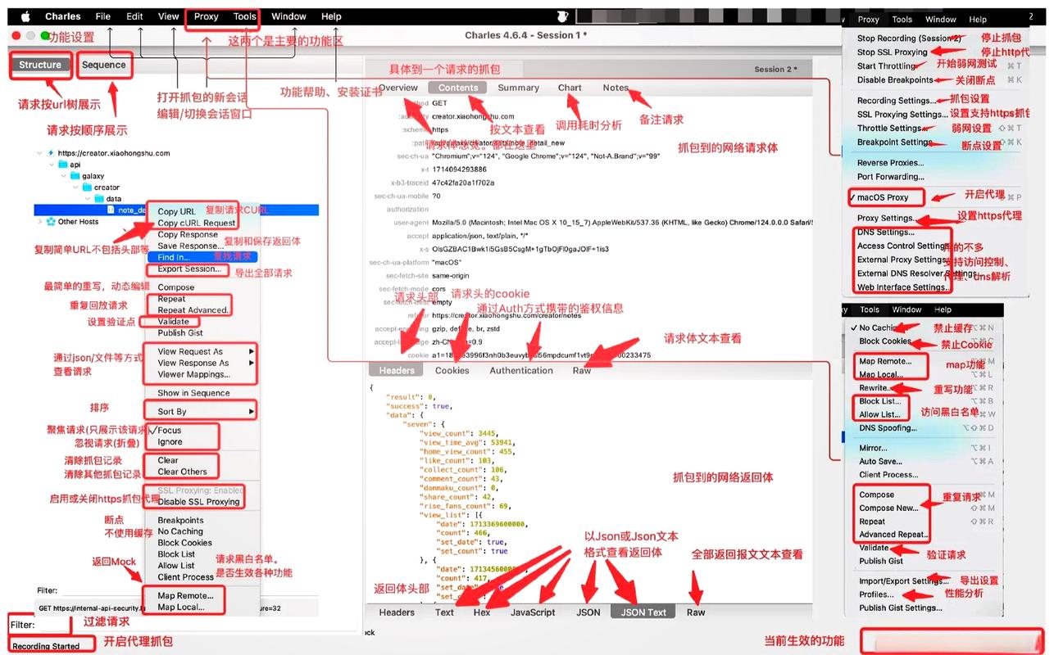The width and height of the screenshot is (1054, 655).
Task: Choose Stop SSL Proxying in the Proxy menu
Action: 892,52
